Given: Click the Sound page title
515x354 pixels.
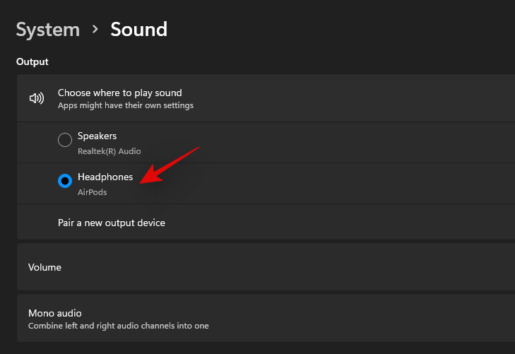Looking at the screenshot, I should 139,30.
